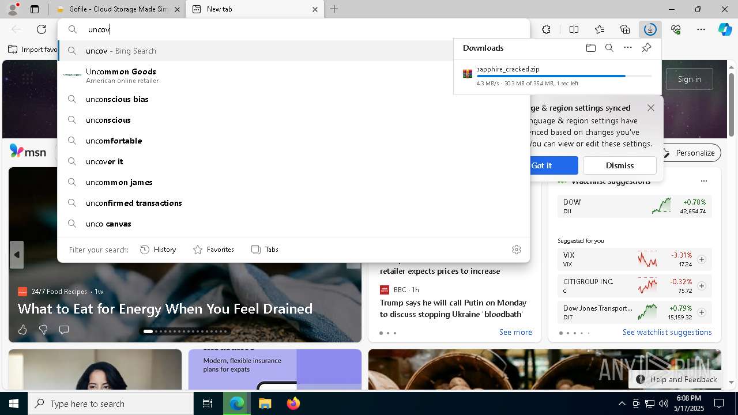
Task: Open watchlist card more options
Action: pyautogui.click(x=703, y=181)
